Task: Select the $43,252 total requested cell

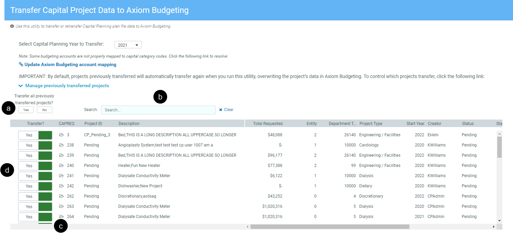Action: (275, 196)
